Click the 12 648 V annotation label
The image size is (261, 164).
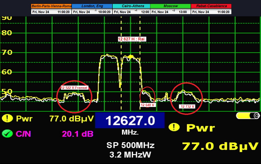click(x=148, y=105)
